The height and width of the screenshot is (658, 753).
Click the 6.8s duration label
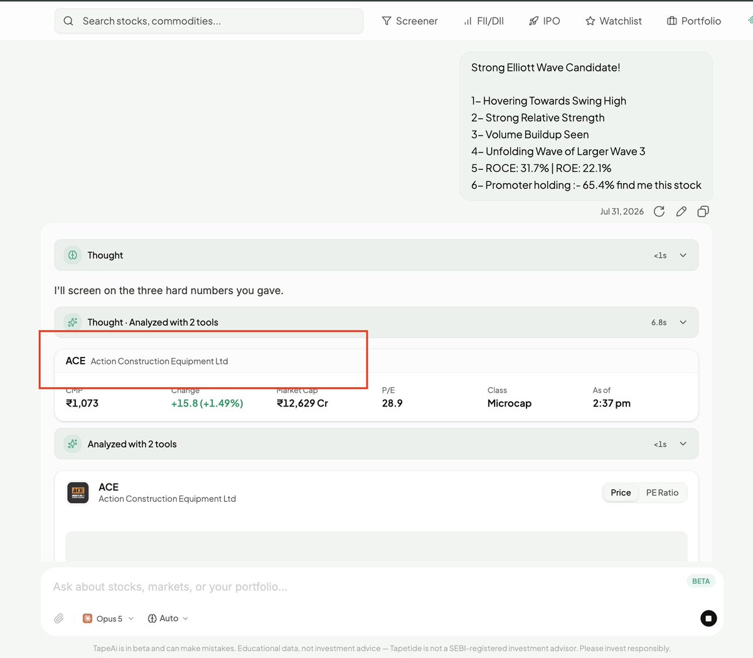[659, 322]
